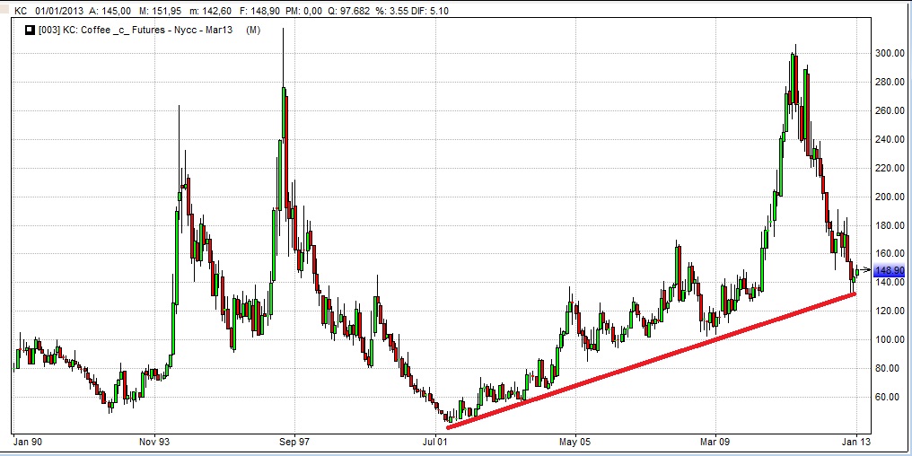Click the Sep 97 date label

(x=294, y=441)
